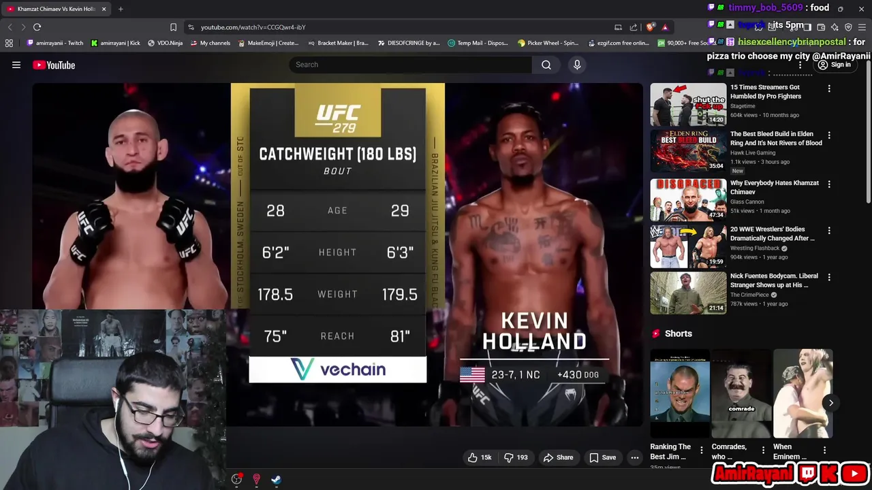Open options for 20 WWE Wrestlers video
Screen dimensions: 872x490
point(829,230)
